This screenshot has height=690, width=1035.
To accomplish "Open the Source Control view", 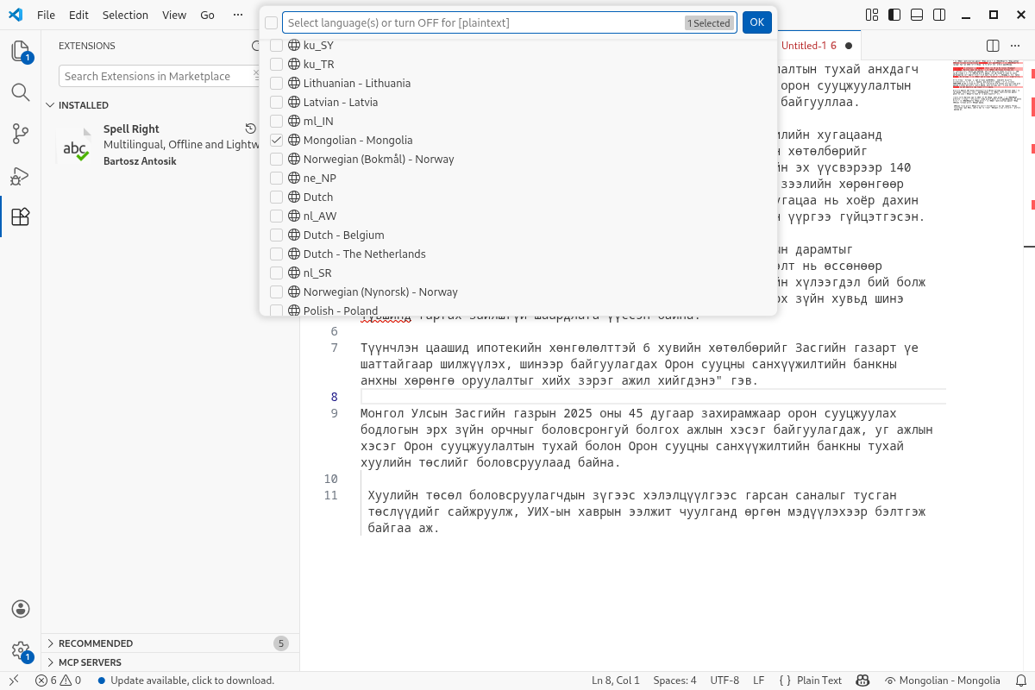I will [x=21, y=134].
